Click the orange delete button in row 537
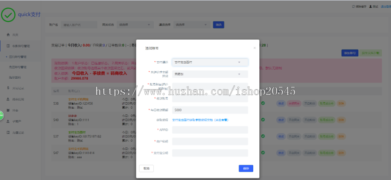The image size is (391, 180). [x=341, y=137]
